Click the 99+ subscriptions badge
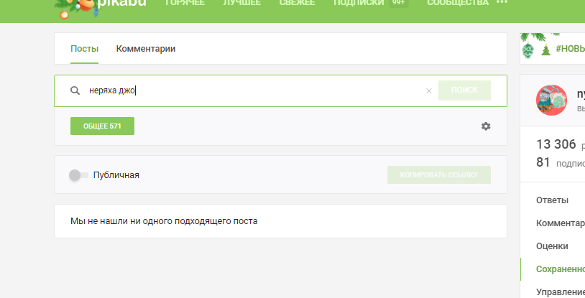Screen dimensions: 585x298 click(398, 3)
